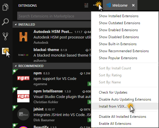Viewport: 159px width, 128px height.
Task: Open the Autodesk HSM Post extension title
Action: point(53,31)
